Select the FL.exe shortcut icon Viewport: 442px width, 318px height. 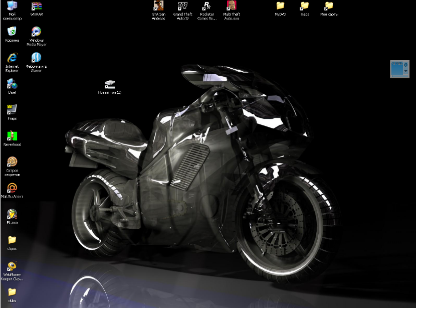point(12,214)
